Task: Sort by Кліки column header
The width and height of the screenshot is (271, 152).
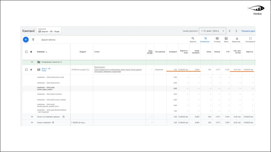Action: [209, 52]
